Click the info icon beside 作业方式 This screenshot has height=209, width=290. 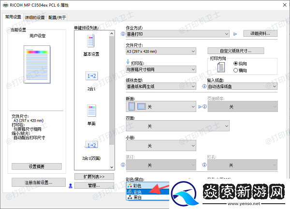pos(123,34)
